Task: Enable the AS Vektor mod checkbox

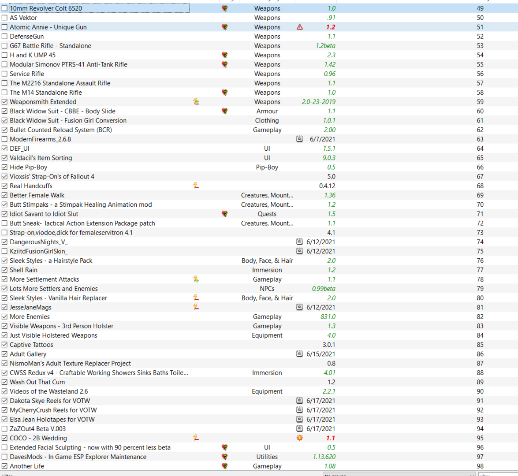Action: (x=4, y=18)
